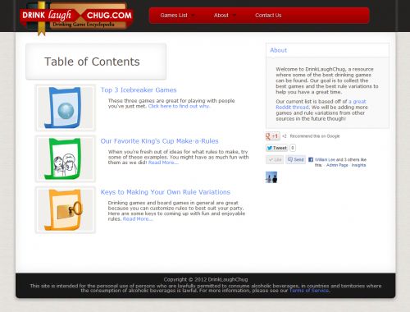Click the Facebook Send button

click(x=296, y=159)
